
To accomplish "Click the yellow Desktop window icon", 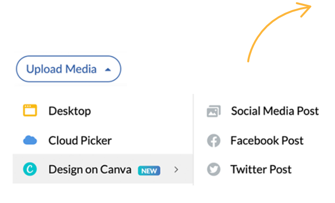I will 30,111.
